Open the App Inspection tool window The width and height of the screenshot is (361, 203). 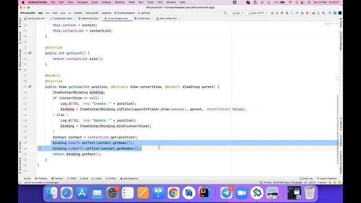pyautogui.click(x=129, y=179)
